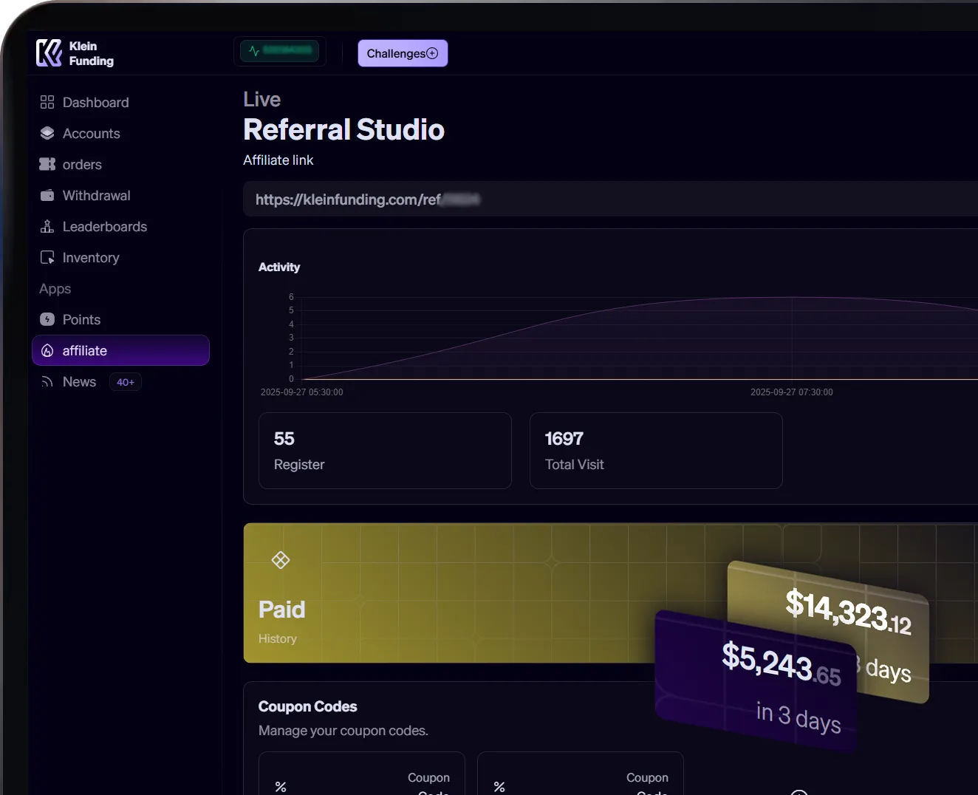978x795 pixels.
Task: Open the News menu item
Action: 79,381
